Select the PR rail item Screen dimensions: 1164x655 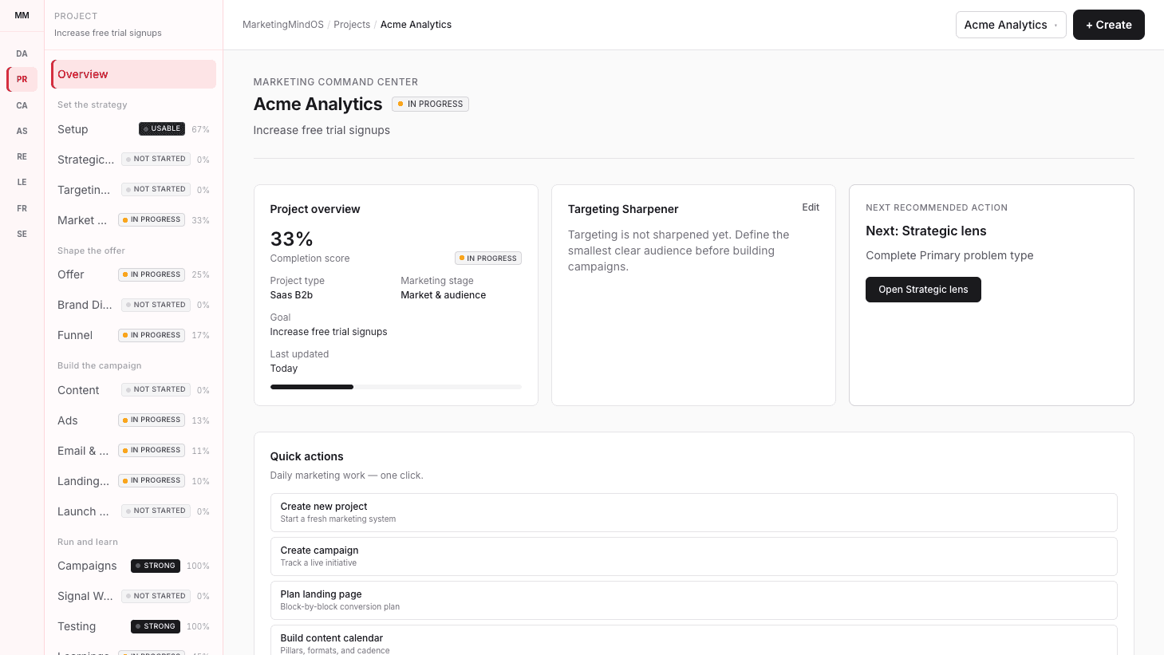(22, 79)
